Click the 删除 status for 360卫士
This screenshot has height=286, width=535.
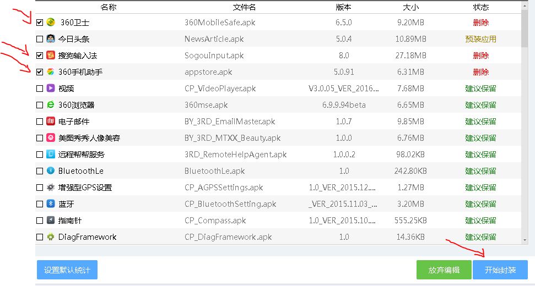tap(481, 23)
